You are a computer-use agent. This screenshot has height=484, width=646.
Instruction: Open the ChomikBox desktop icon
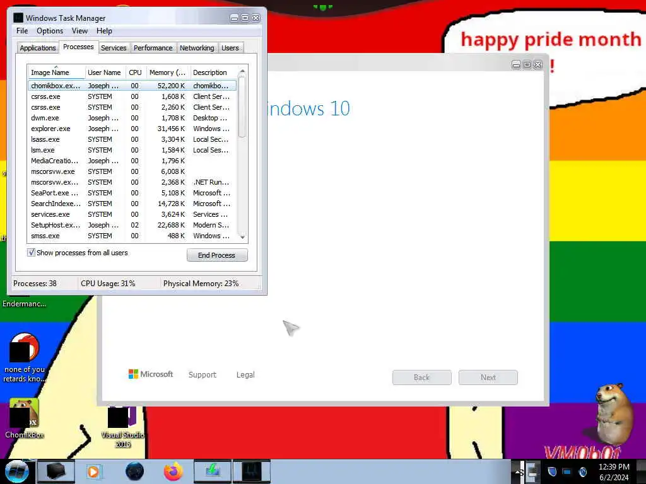tap(25, 418)
